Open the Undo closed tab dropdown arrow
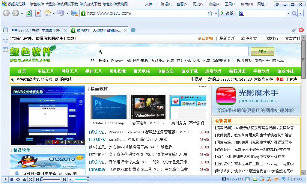This screenshot has height=184, width=307. pyautogui.click(x=67, y=13)
